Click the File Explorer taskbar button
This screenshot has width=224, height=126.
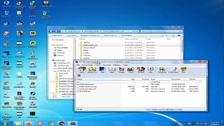19,124
